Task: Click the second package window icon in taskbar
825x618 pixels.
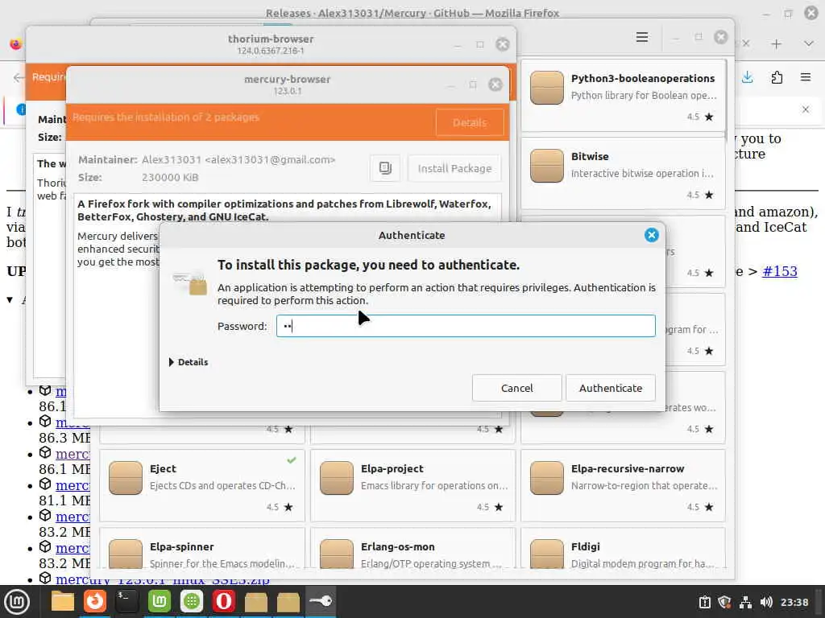Action: coord(288,602)
